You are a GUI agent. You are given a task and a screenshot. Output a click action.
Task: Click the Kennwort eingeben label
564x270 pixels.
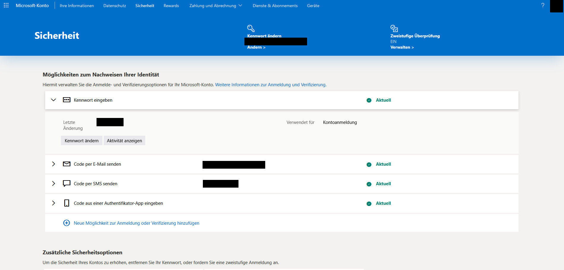93,100
